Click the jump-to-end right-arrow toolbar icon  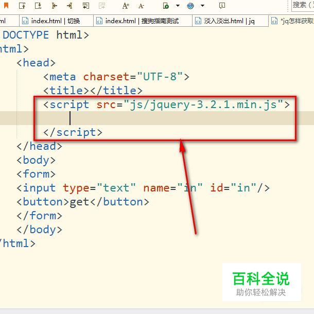point(69,6)
